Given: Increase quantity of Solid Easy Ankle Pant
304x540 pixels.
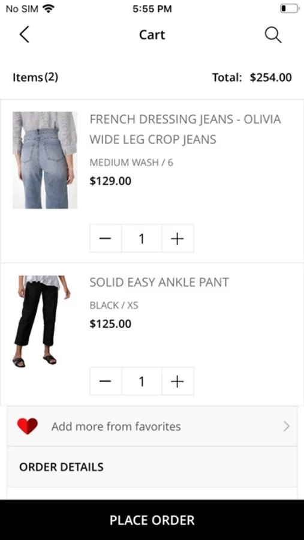Looking at the screenshot, I should pos(177,381).
